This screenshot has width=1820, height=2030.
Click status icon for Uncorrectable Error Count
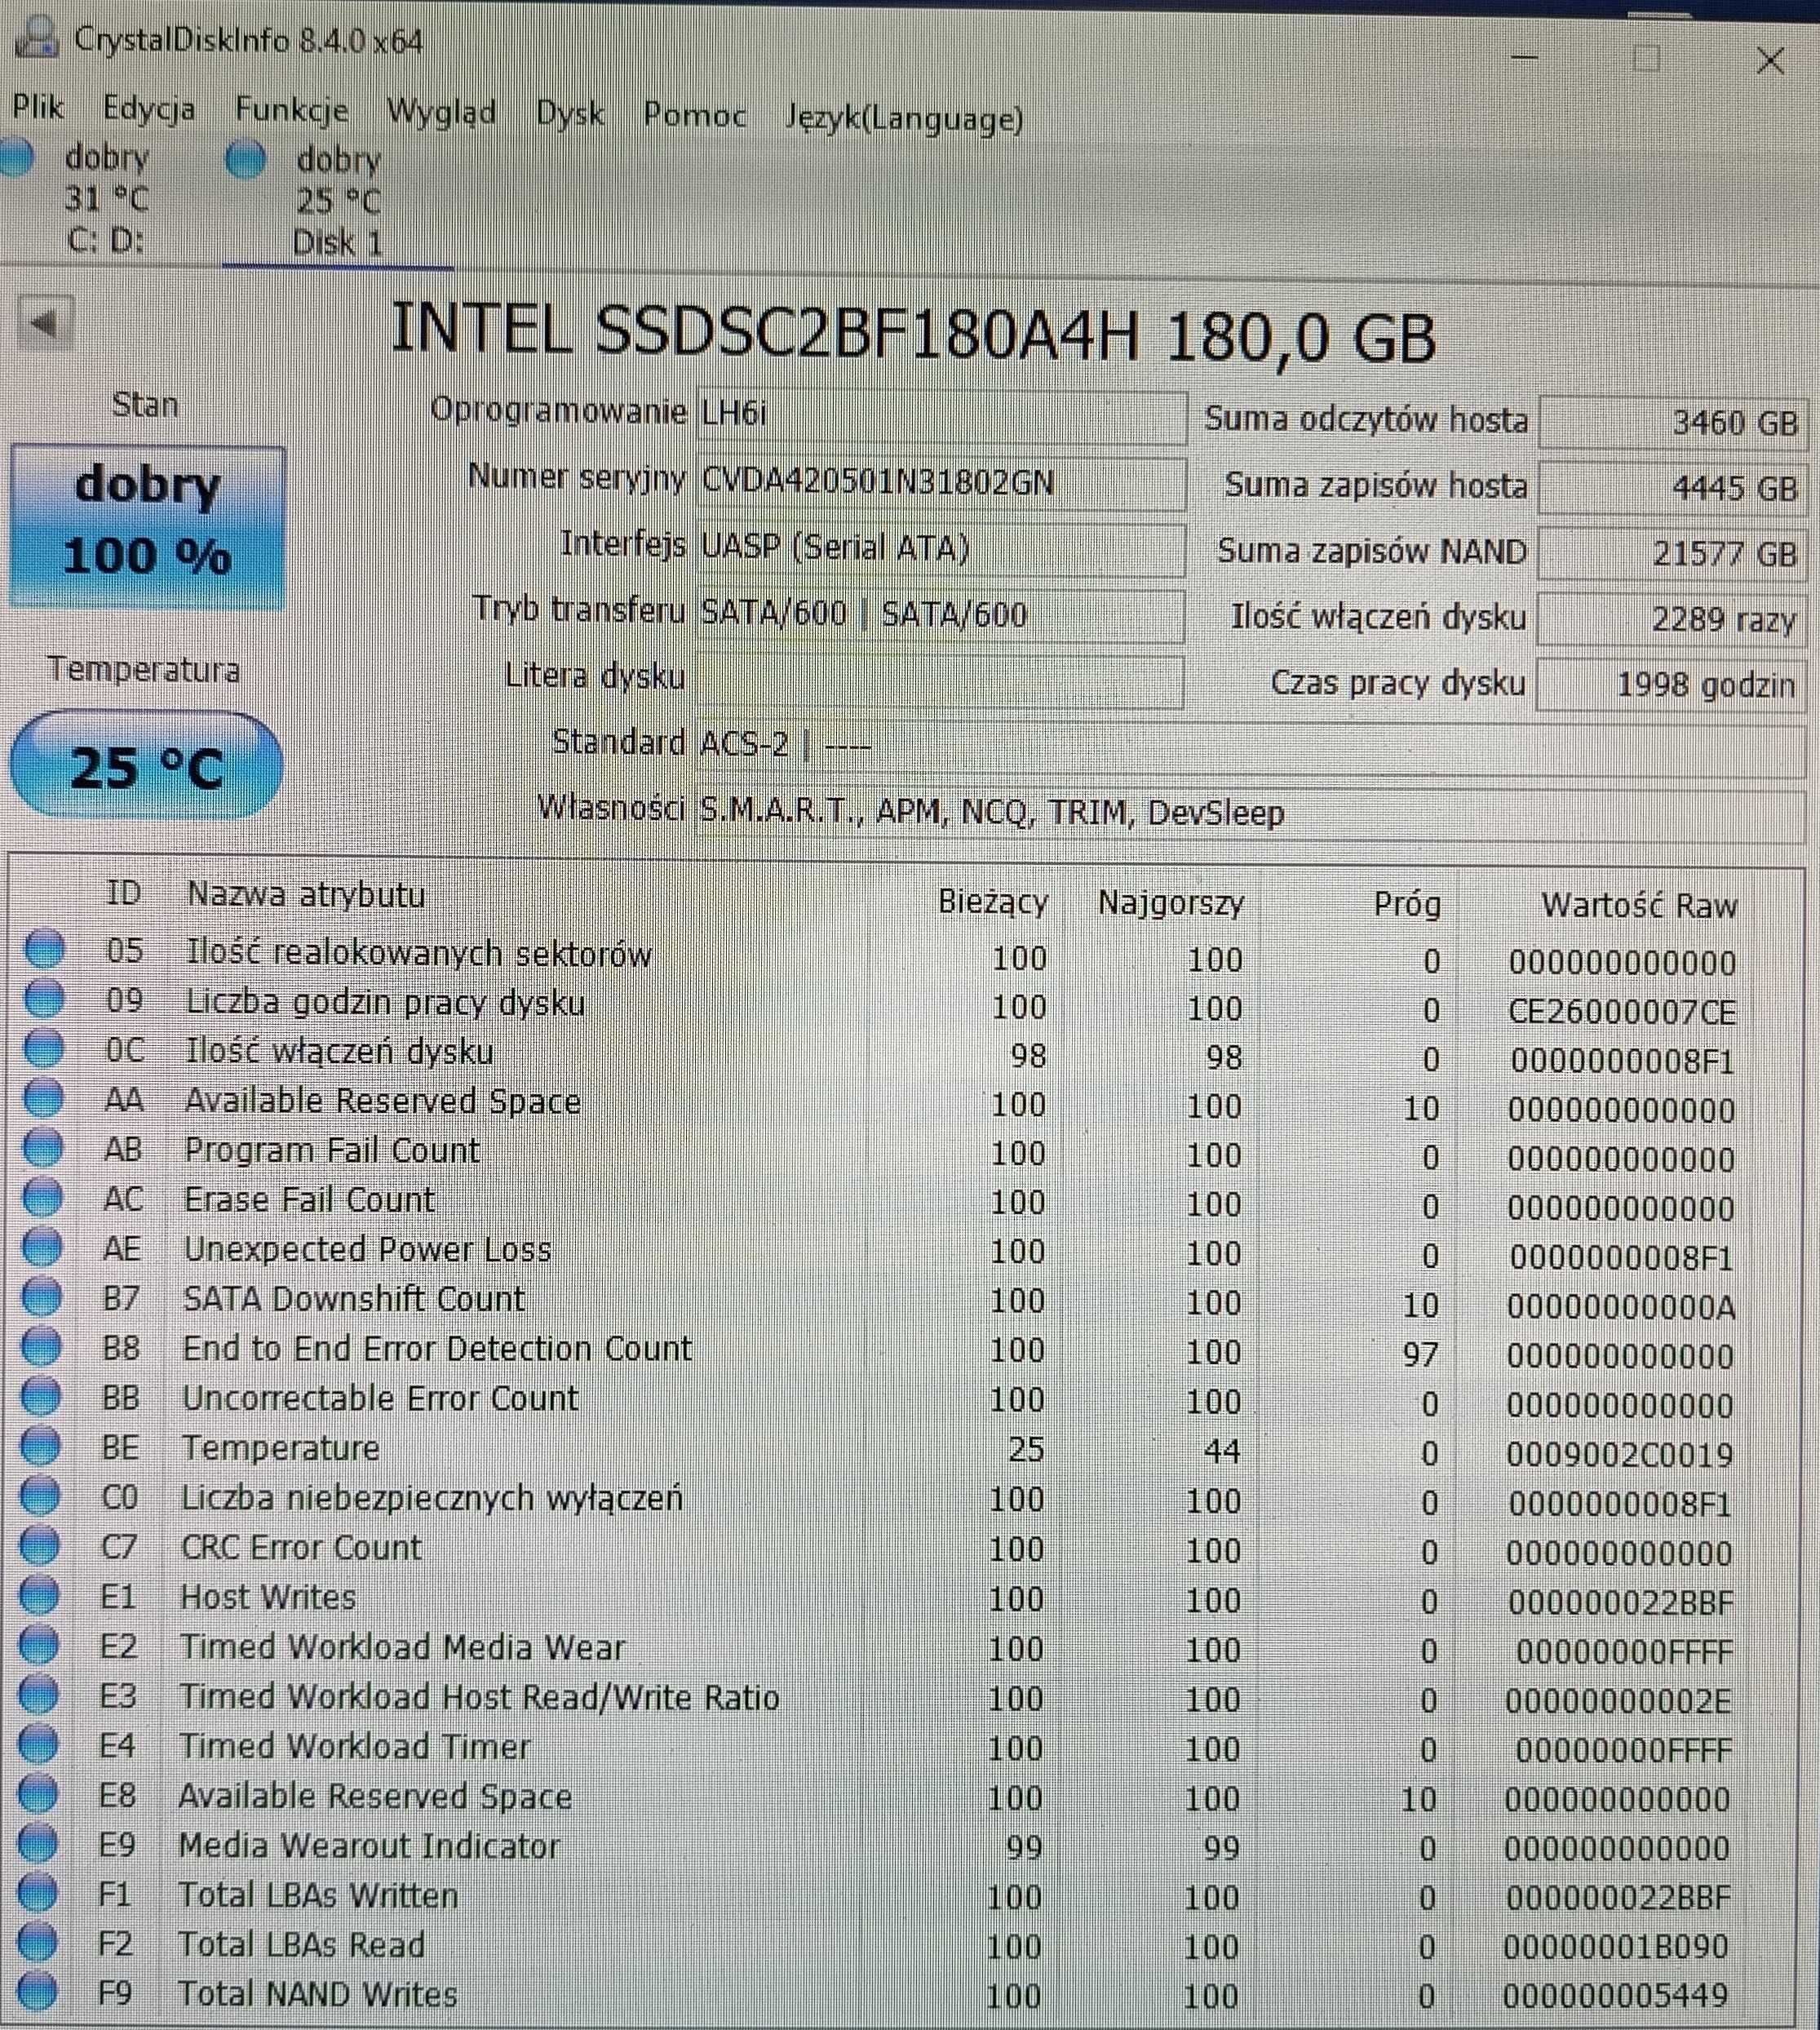40,1394
